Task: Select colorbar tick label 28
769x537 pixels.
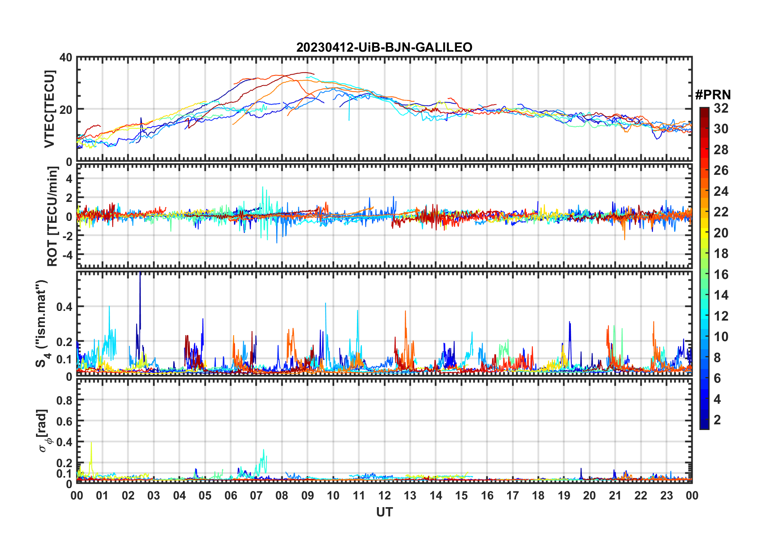Action: (x=721, y=150)
